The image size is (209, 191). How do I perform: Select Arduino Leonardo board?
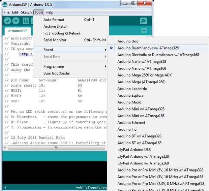tap(158, 89)
